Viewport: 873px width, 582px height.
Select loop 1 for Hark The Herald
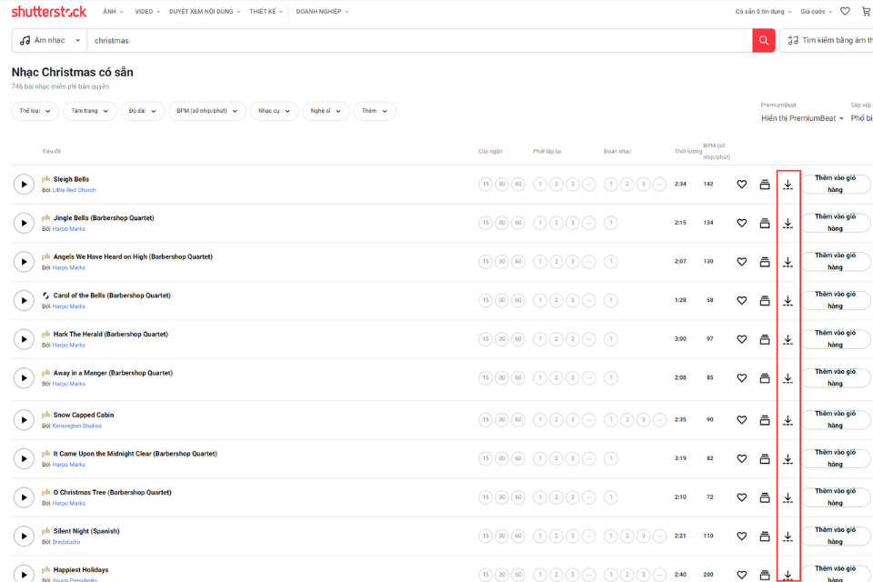click(x=539, y=339)
